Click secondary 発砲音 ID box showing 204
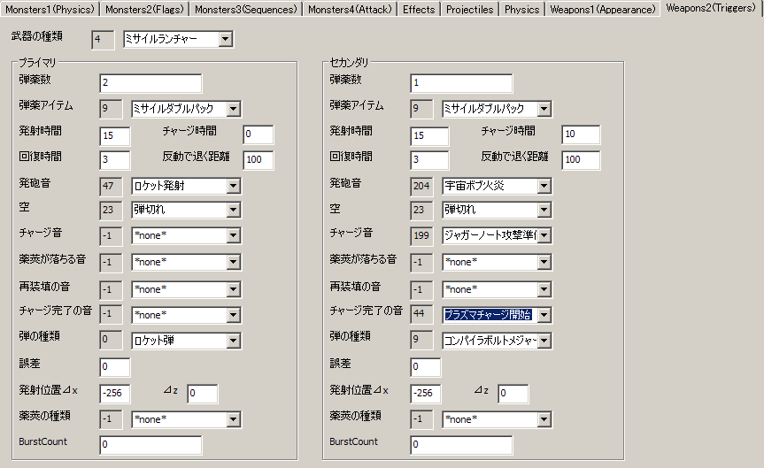Viewport: 764px width, 468px height. coord(421,186)
